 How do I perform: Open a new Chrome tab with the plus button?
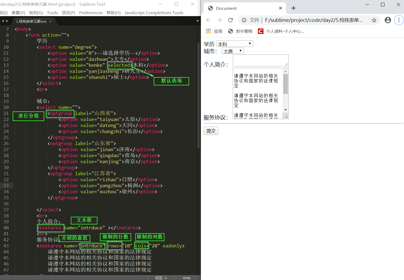pos(293,8)
